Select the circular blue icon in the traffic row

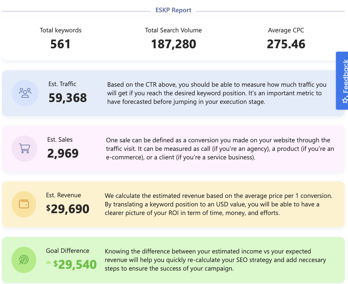(x=25, y=93)
